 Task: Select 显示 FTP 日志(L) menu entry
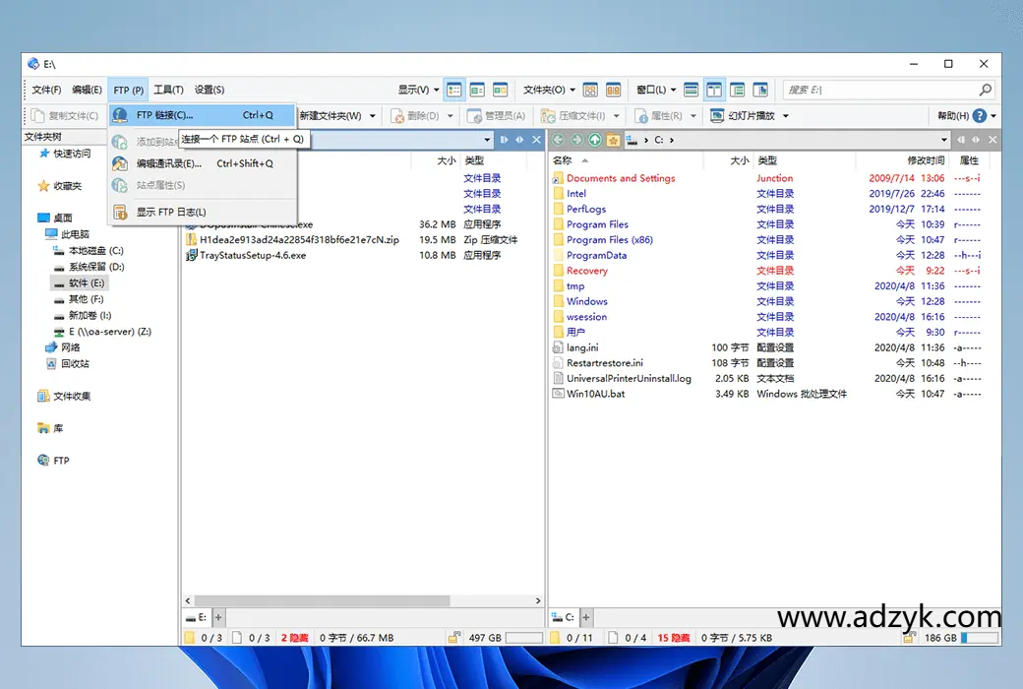point(203,212)
